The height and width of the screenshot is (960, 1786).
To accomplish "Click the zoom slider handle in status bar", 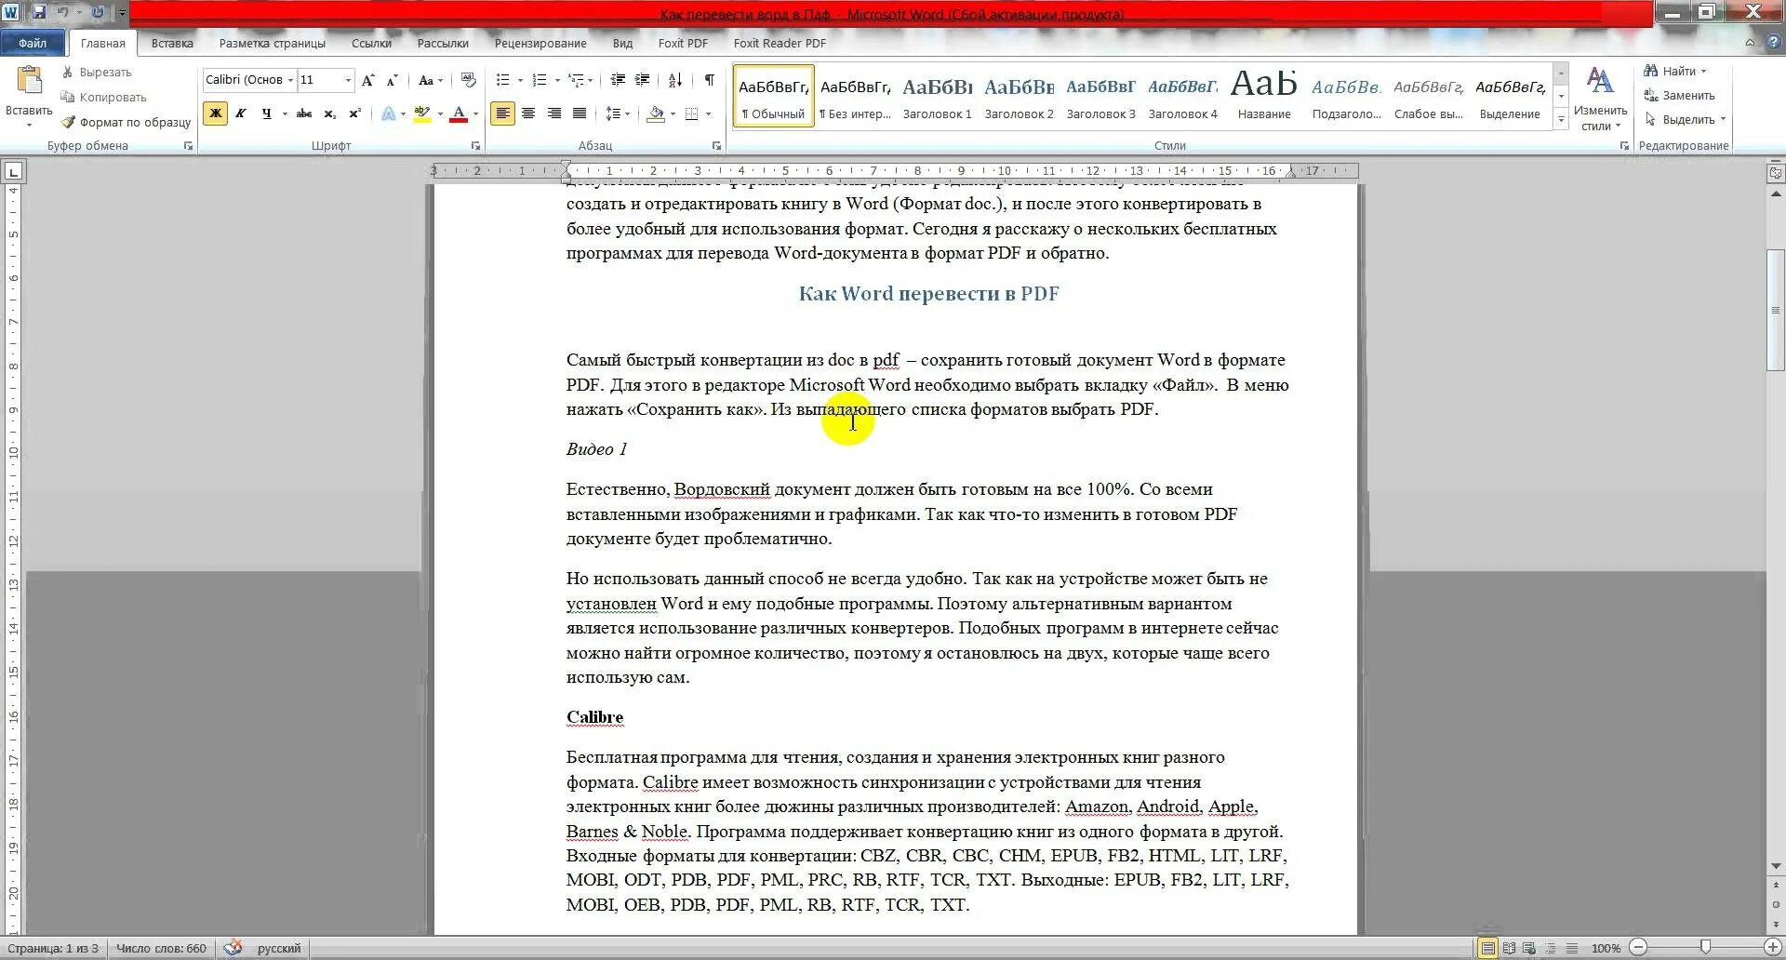I will [1705, 948].
